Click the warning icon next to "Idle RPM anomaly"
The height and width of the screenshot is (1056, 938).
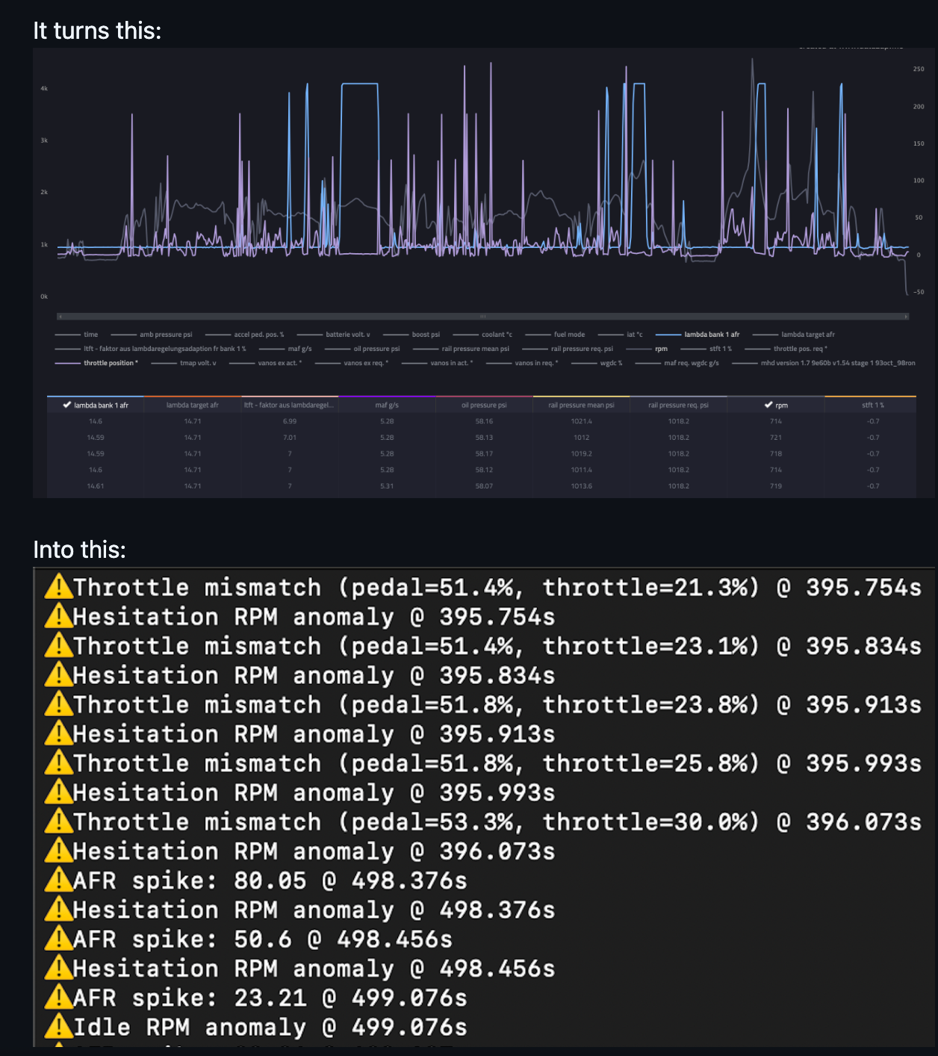click(x=58, y=1027)
